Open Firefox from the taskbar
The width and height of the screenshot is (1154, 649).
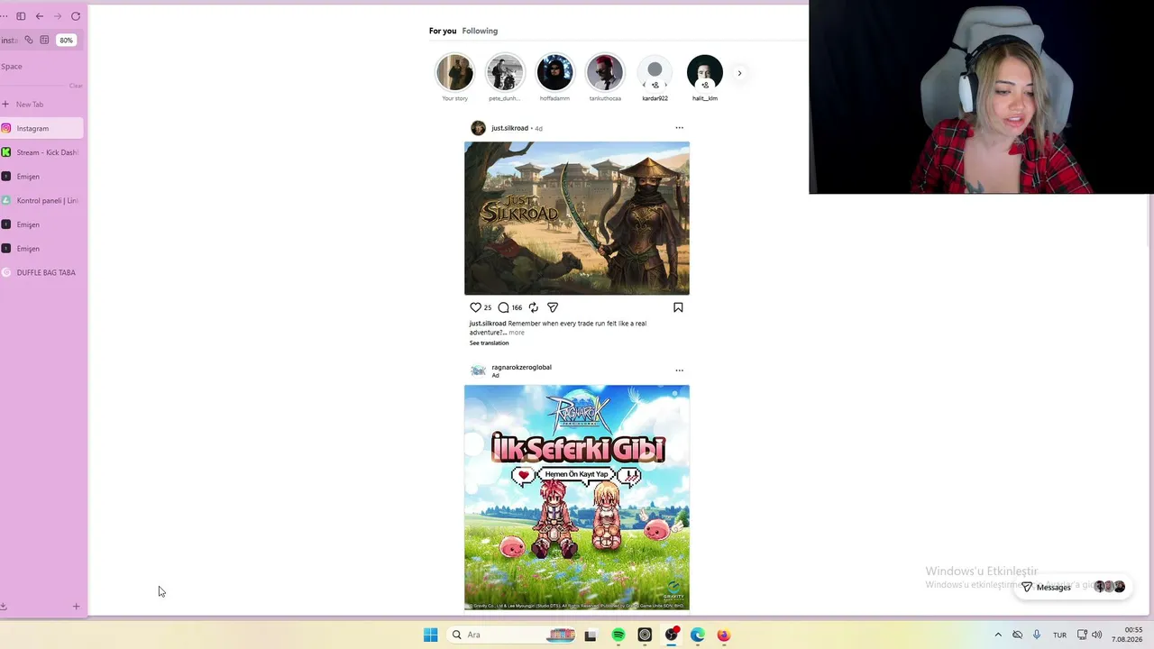click(723, 635)
